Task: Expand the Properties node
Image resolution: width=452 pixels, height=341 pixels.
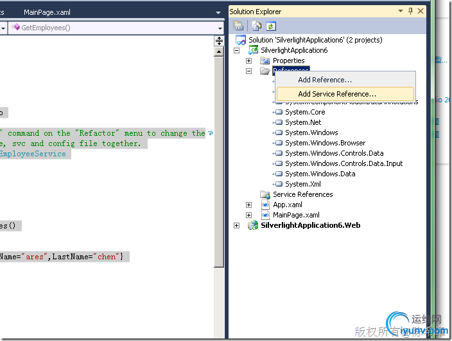Action: pos(249,60)
